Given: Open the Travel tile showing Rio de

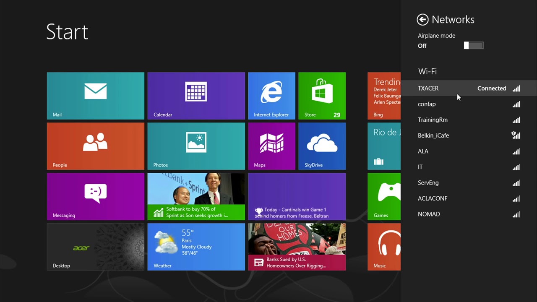Looking at the screenshot, I should click(x=384, y=146).
